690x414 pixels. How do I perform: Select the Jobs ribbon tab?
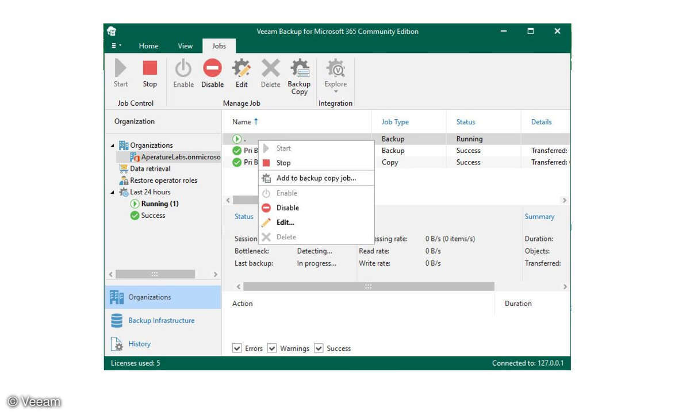point(219,46)
